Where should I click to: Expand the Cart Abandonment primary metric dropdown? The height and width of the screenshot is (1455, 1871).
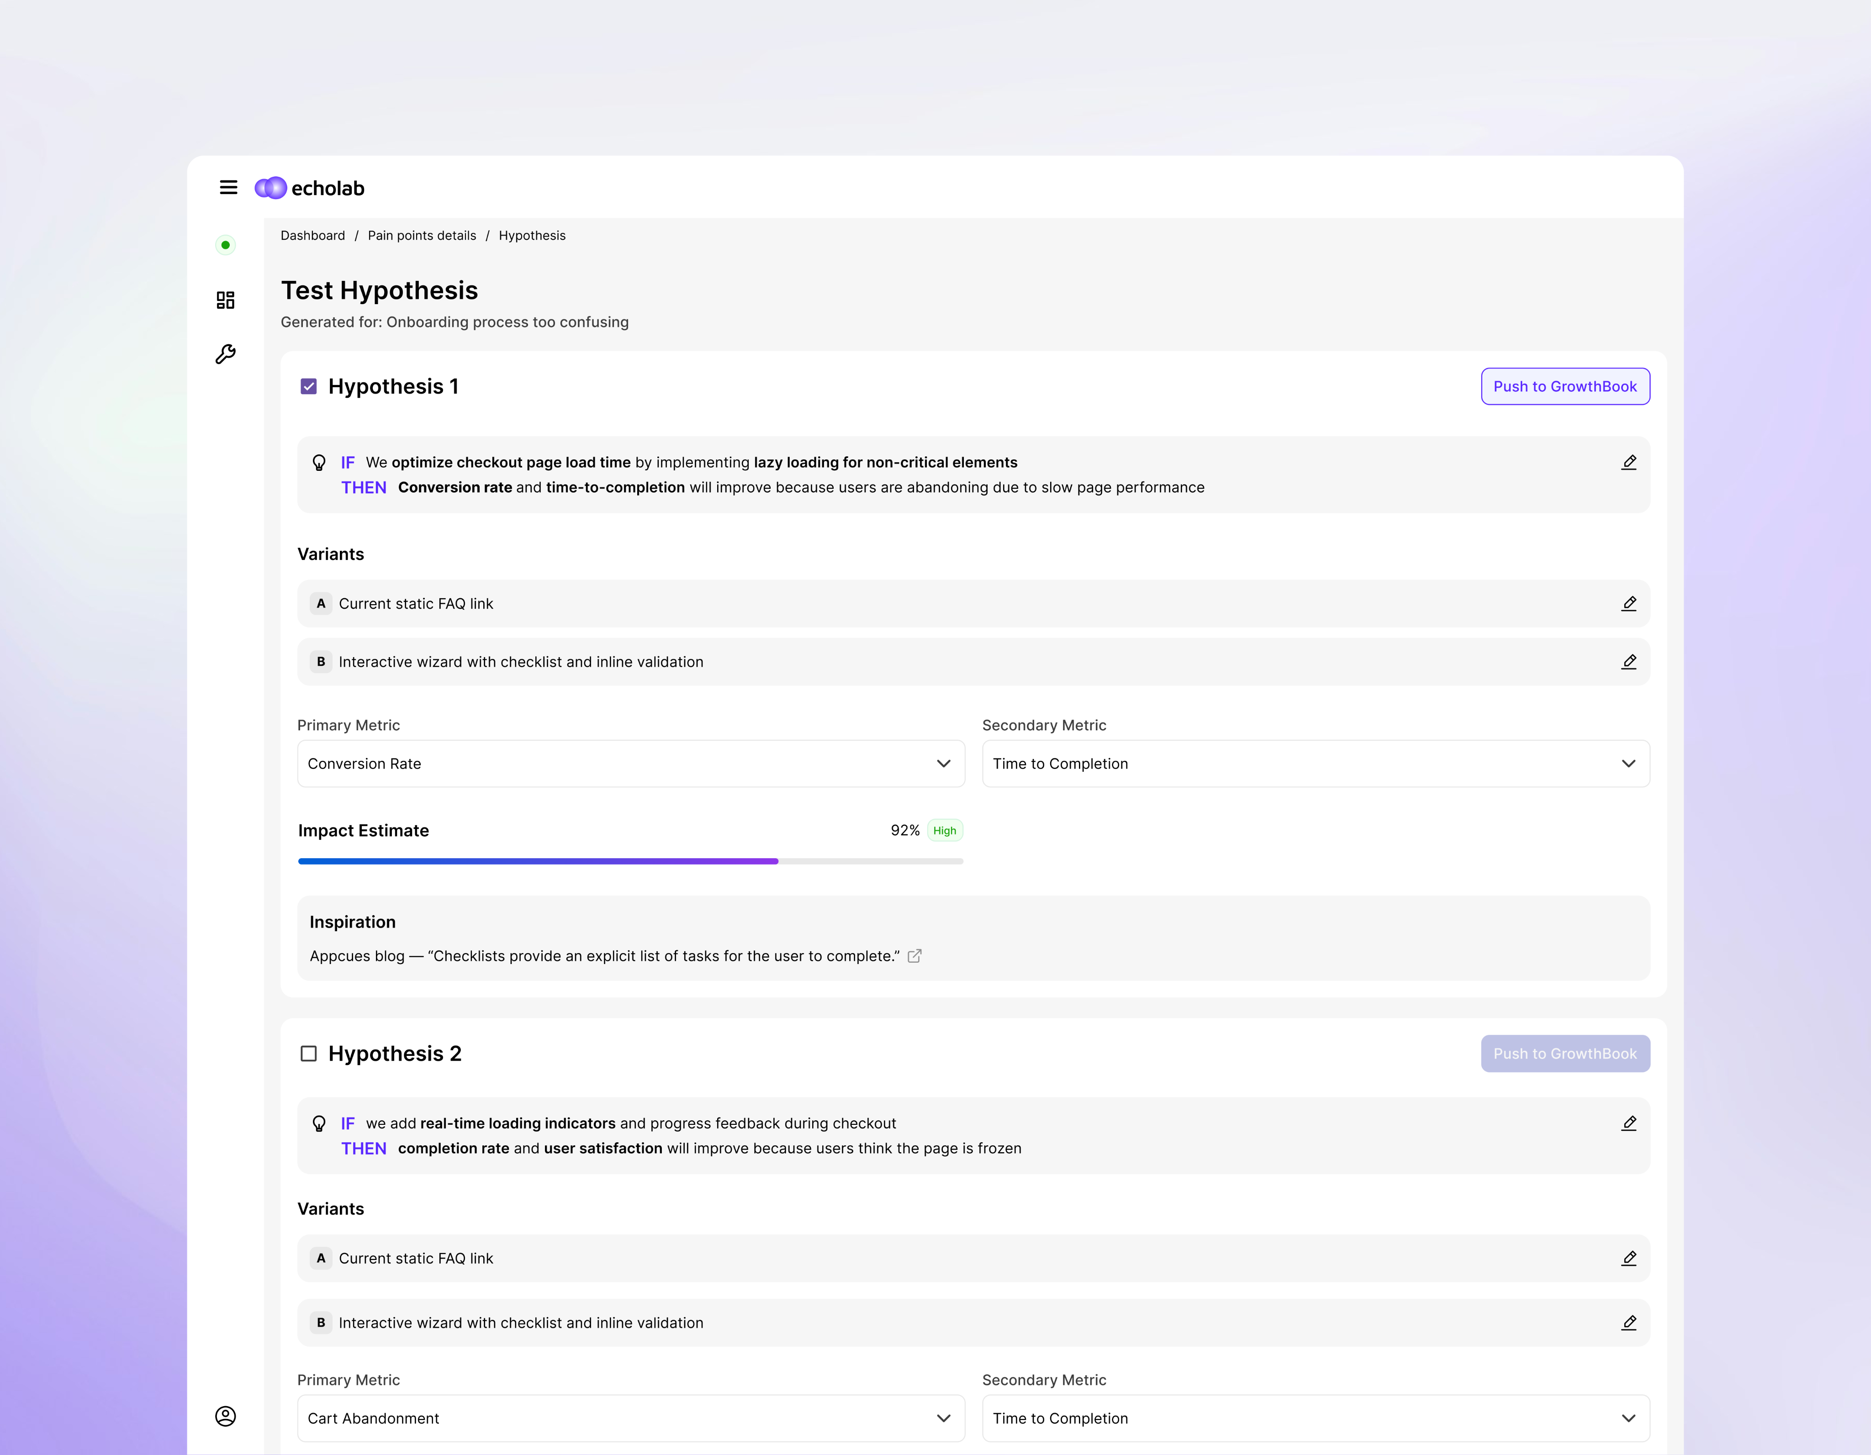coord(630,1418)
